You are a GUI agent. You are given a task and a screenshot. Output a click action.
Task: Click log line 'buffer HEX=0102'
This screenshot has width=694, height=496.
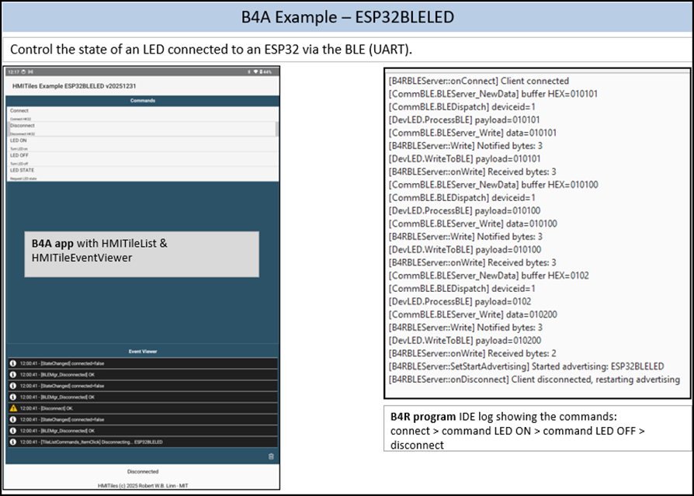coord(488,276)
